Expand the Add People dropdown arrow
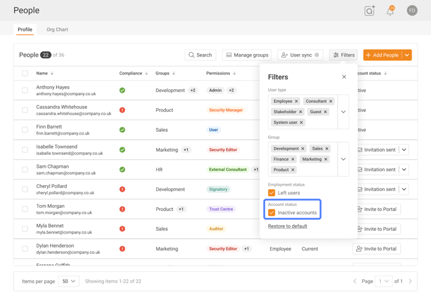The height and width of the screenshot is (299, 431). coord(407,55)
